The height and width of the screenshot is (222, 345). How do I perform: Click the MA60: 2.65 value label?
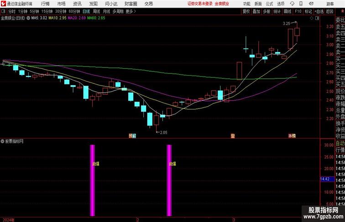(x=96, y=18)
